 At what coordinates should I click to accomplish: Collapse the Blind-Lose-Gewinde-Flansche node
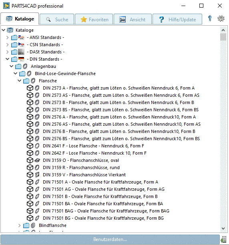(16, 73)
